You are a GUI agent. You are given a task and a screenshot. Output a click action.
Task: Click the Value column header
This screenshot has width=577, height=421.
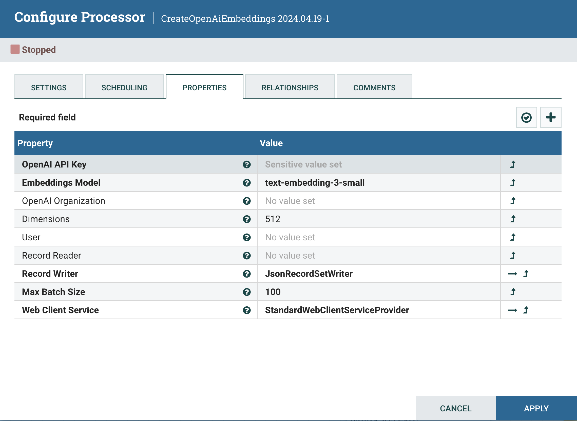click(x=271, y=143)
